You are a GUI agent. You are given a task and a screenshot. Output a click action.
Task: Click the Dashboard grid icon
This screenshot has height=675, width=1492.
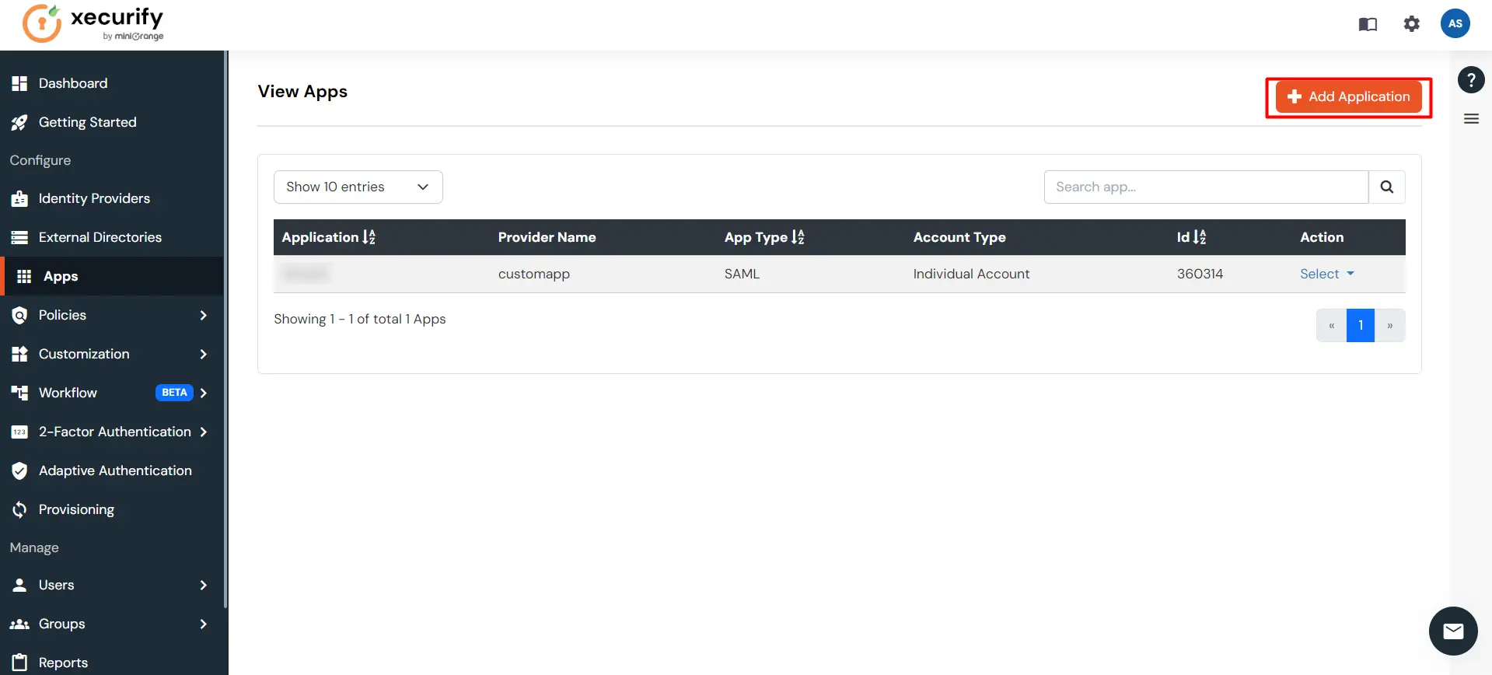(x=19, y=83)
